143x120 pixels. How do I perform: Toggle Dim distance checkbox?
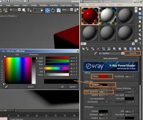tap(110, 102)
